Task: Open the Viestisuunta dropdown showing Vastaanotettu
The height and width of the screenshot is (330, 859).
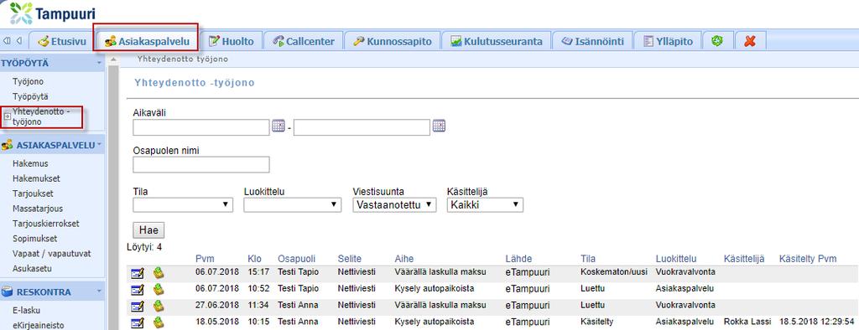Action: click(x=394, y=204)
